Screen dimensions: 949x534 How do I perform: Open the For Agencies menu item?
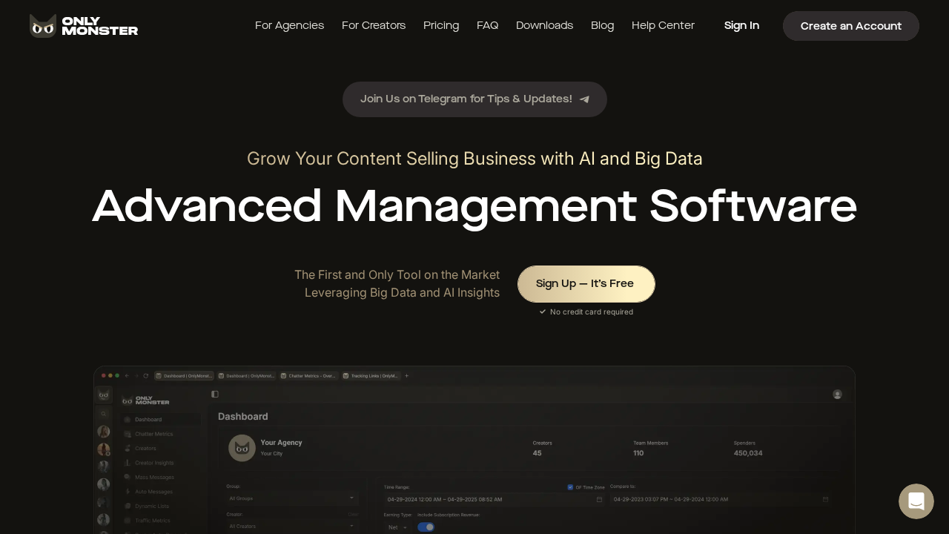289,26
